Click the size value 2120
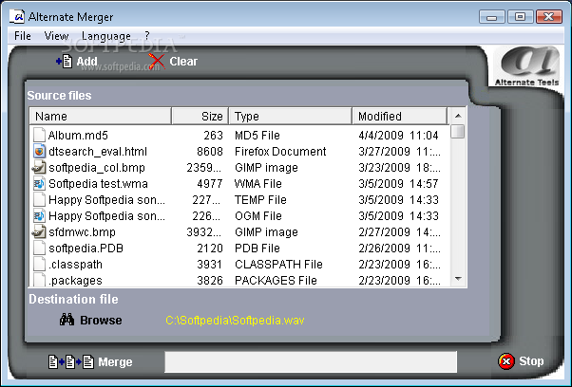The image size is (572, 387). click(210, 248)
